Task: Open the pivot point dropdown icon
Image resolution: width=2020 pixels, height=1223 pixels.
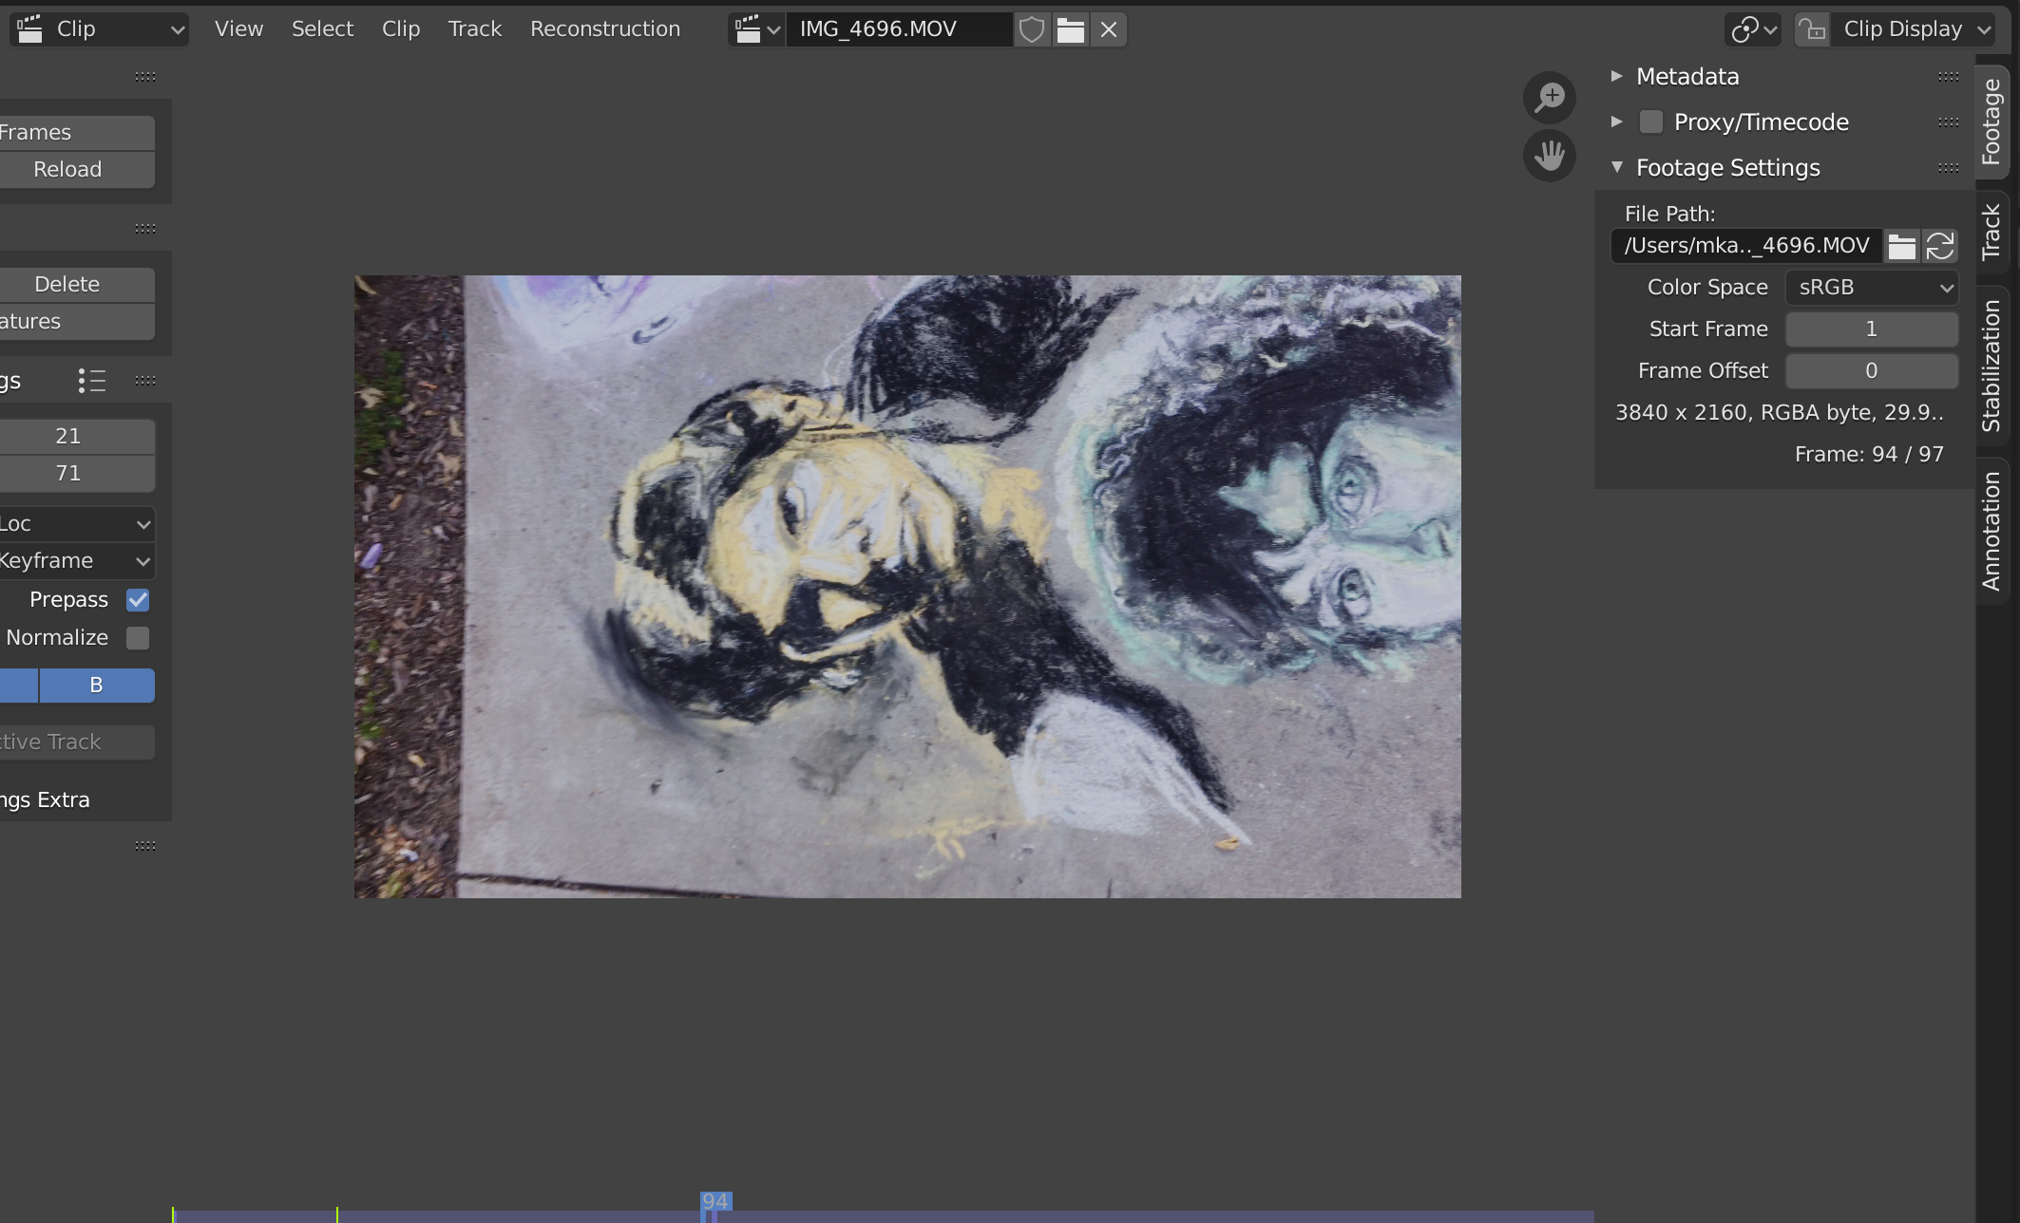Action: point(1753,29)
